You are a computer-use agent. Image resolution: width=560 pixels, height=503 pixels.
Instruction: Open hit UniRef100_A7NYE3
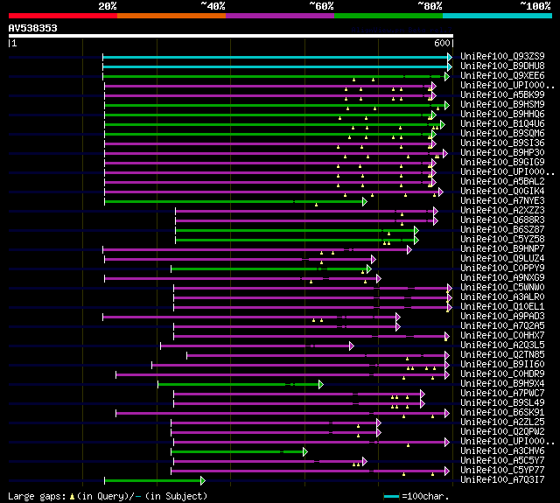[502, 201]
